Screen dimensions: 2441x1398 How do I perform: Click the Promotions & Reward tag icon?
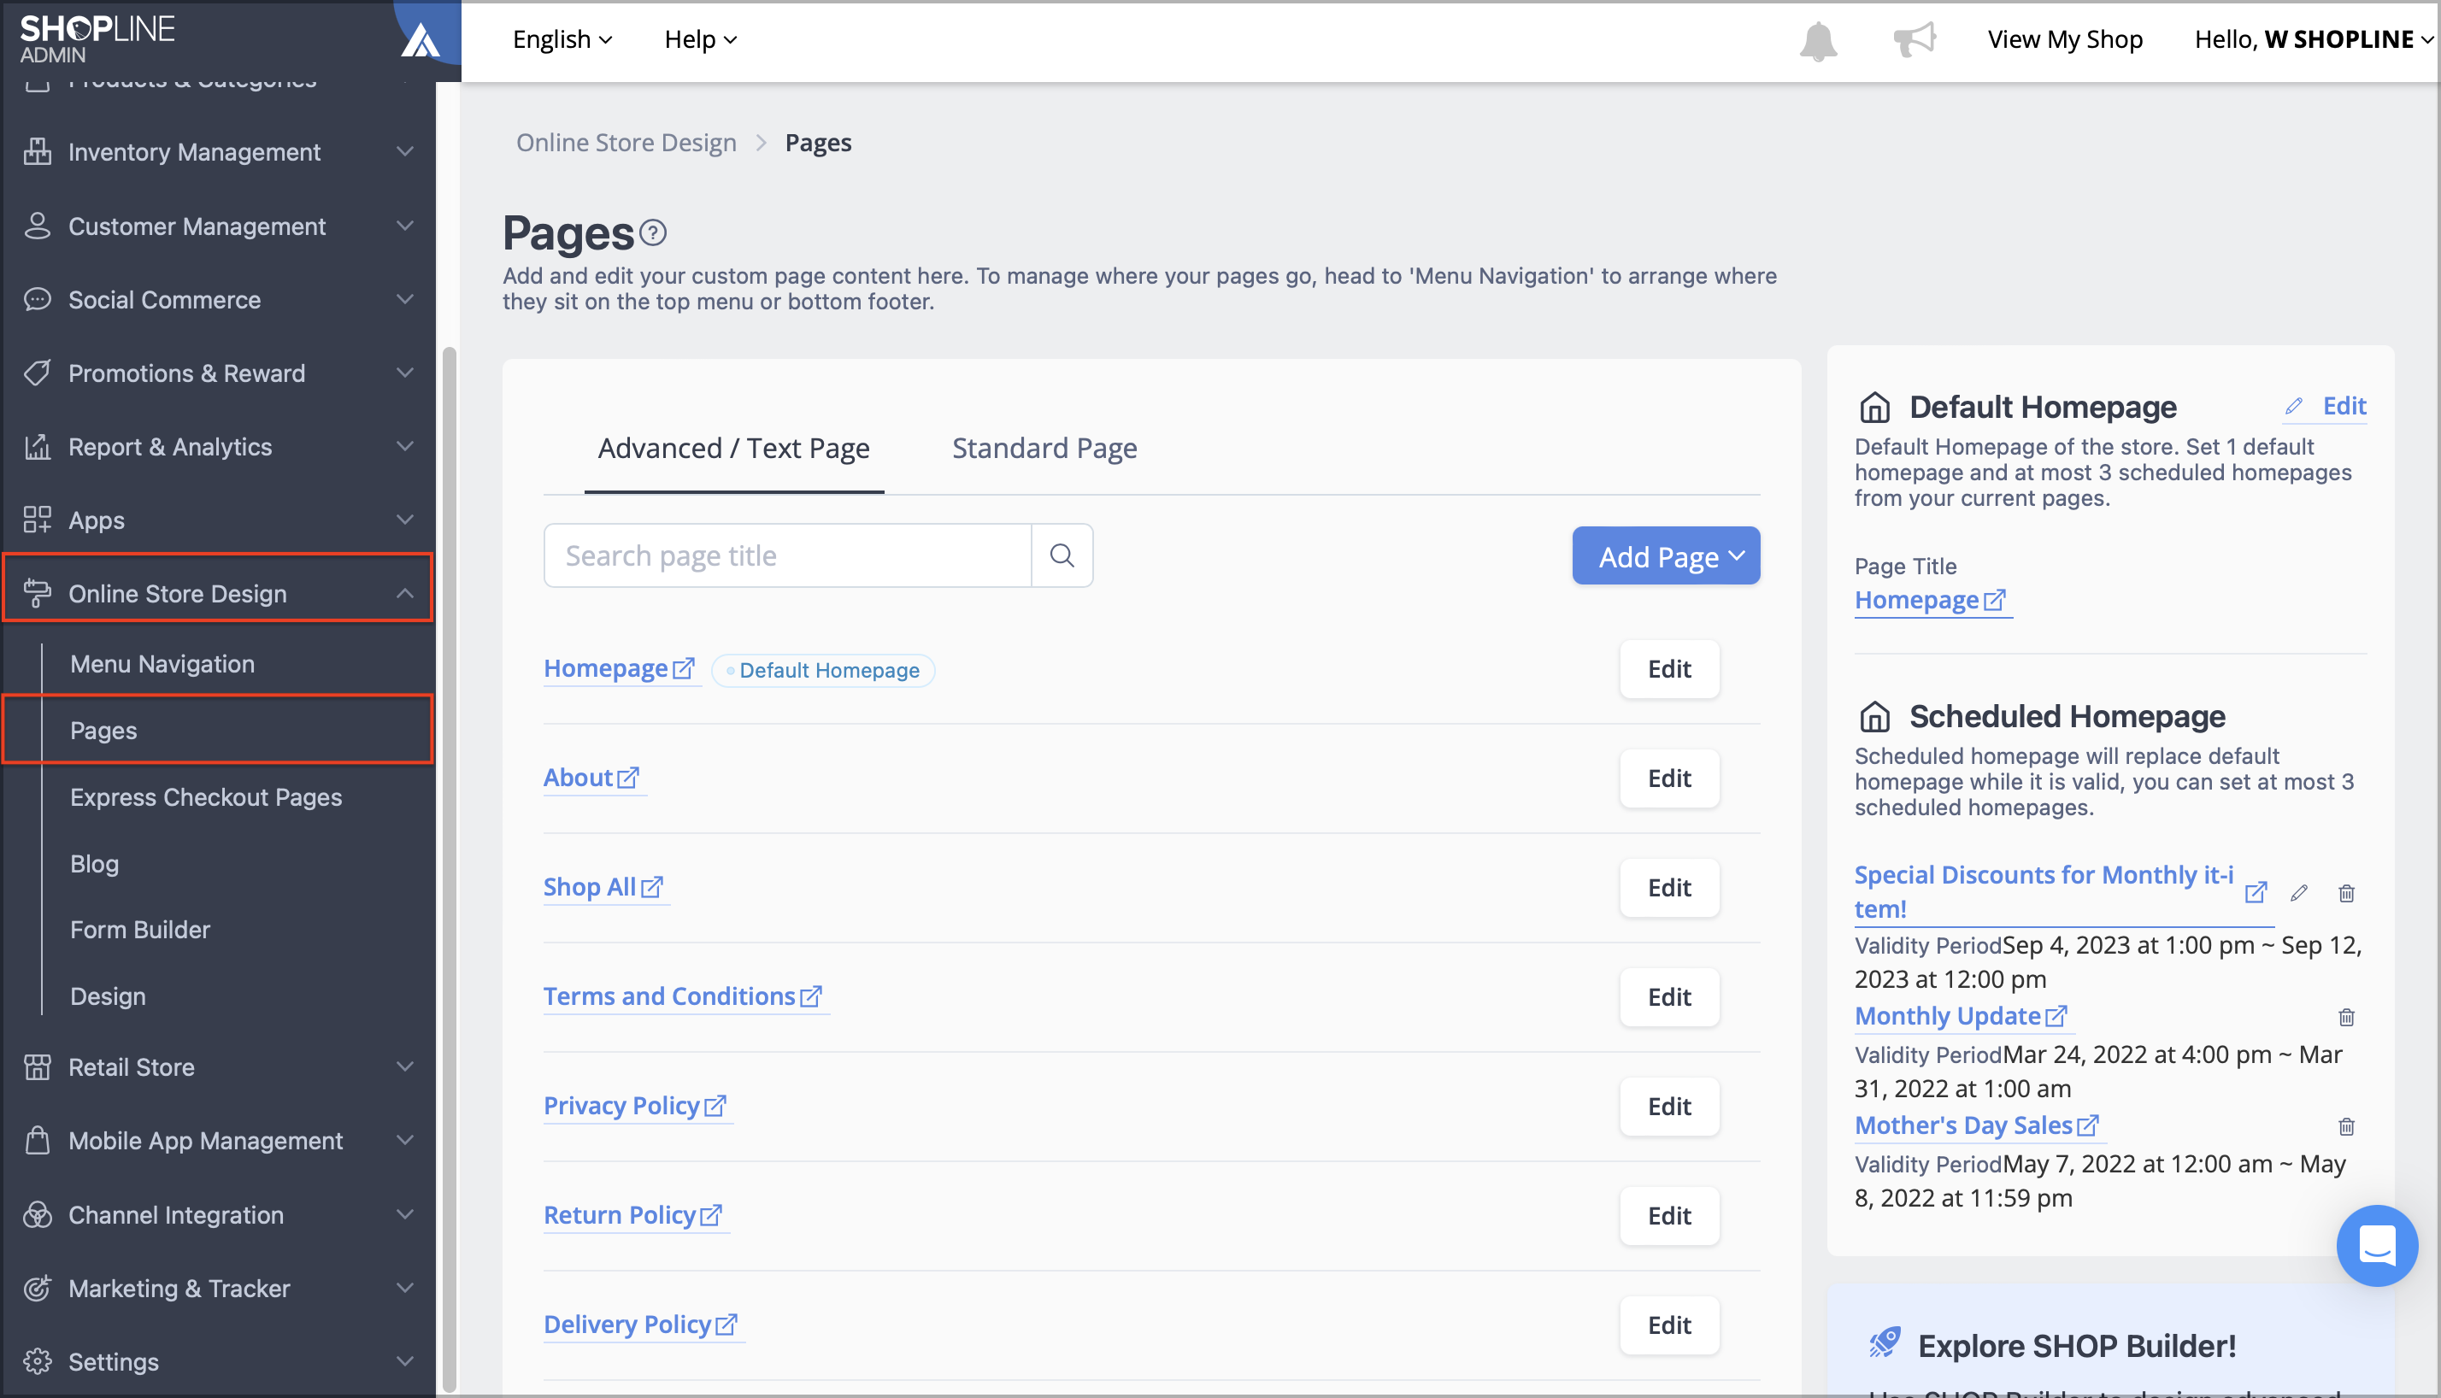point(38,373)
